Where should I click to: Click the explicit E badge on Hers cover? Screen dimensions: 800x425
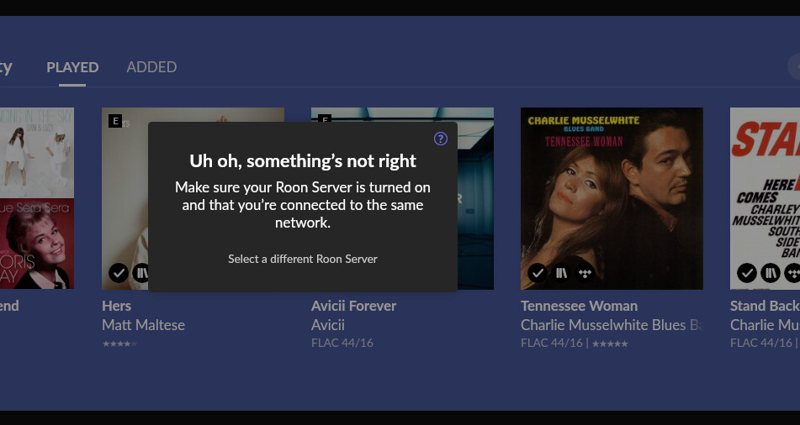[115, 121]
